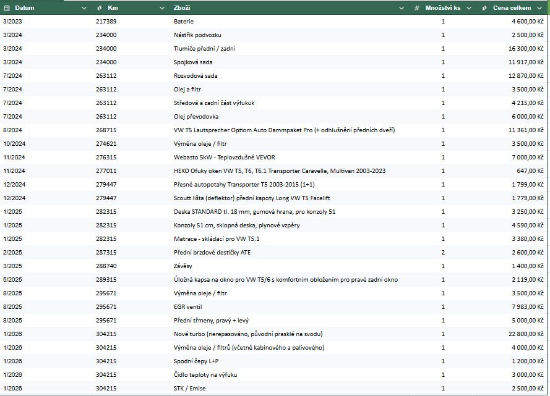Click the STK / Emise cell
Viewport: 550px width, 396px height.
click(190, 389)
